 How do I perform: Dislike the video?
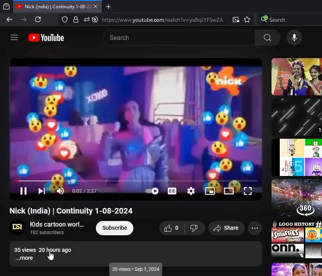(194, 228)
